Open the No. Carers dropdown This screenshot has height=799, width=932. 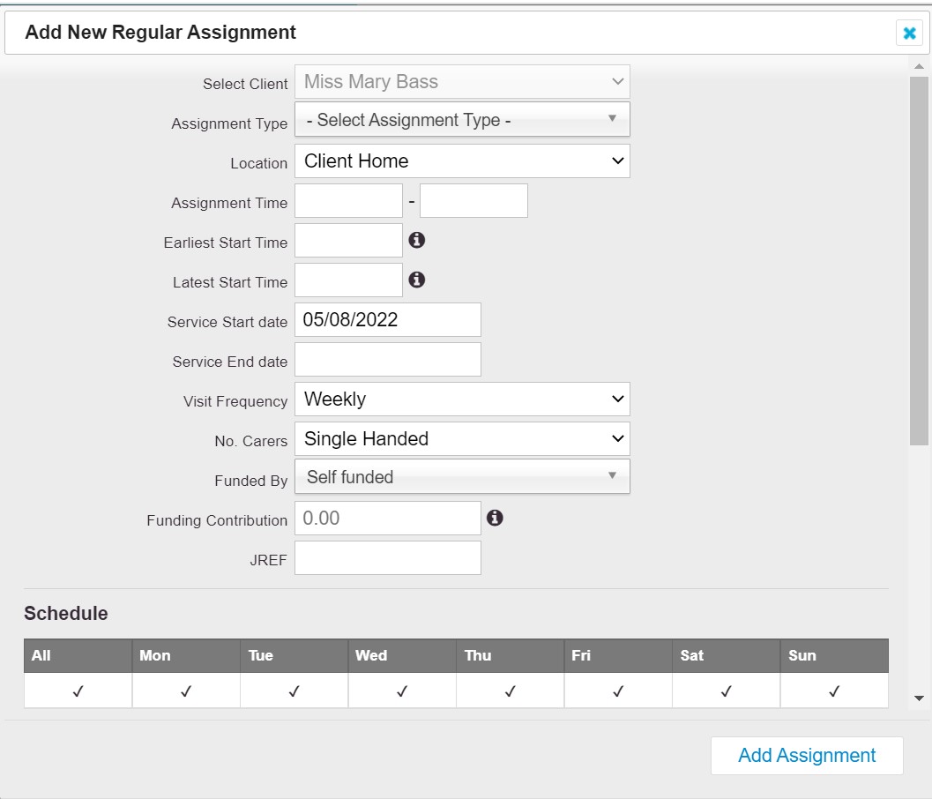[x=462, y=438]
